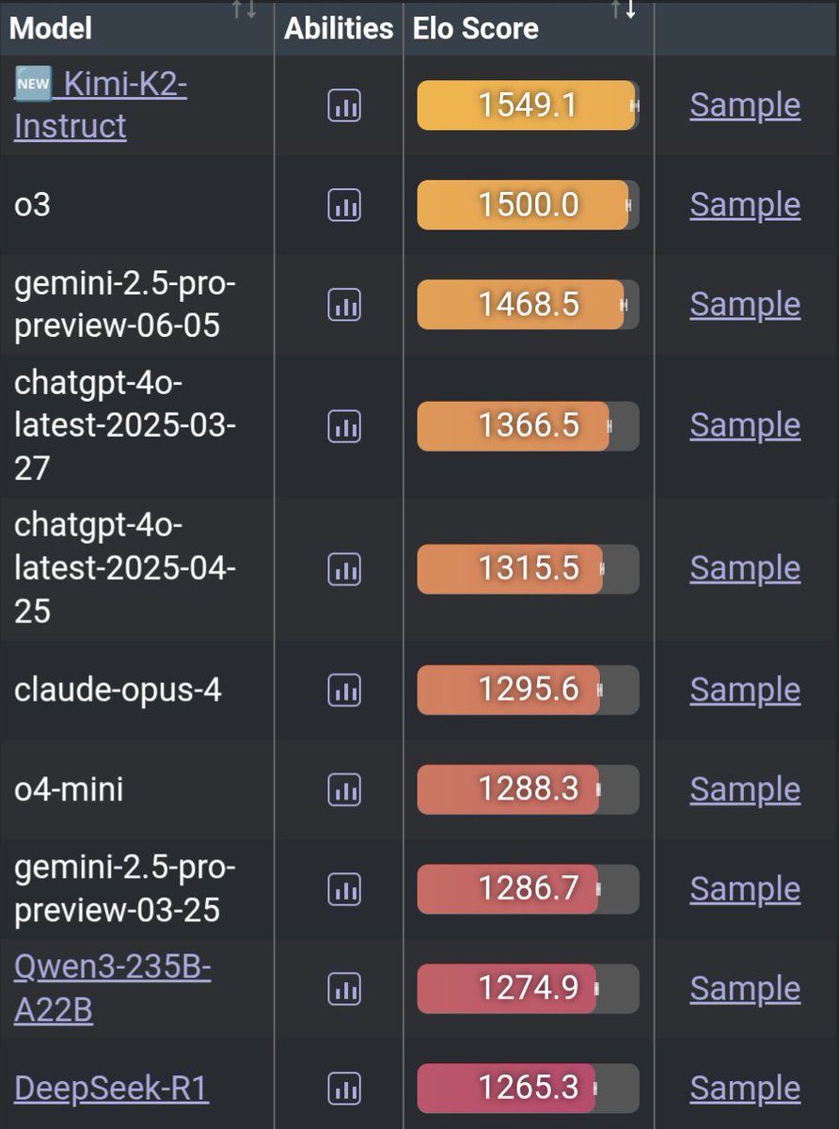View abilities chart for DeepSeek-R1
Screen dimensions: 839x1129
point(344,1089)
